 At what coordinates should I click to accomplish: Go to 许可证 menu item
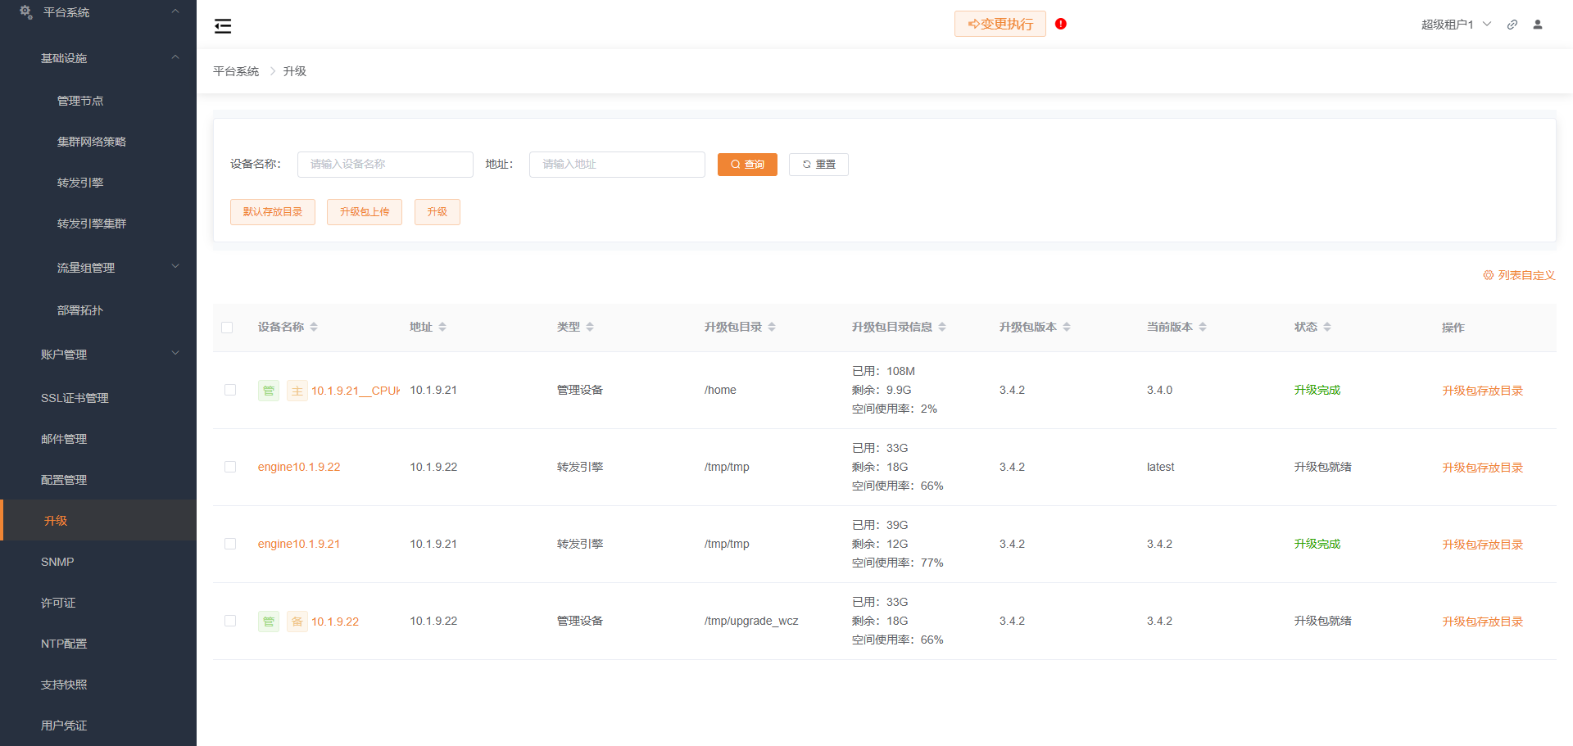pyautogui.click(x=58, y=603)
